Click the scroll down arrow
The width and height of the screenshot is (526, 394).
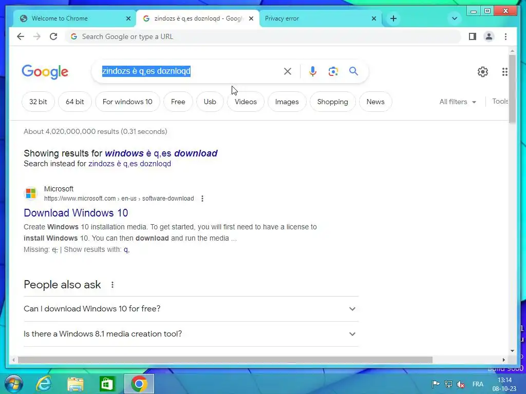(x=512, y=351)
